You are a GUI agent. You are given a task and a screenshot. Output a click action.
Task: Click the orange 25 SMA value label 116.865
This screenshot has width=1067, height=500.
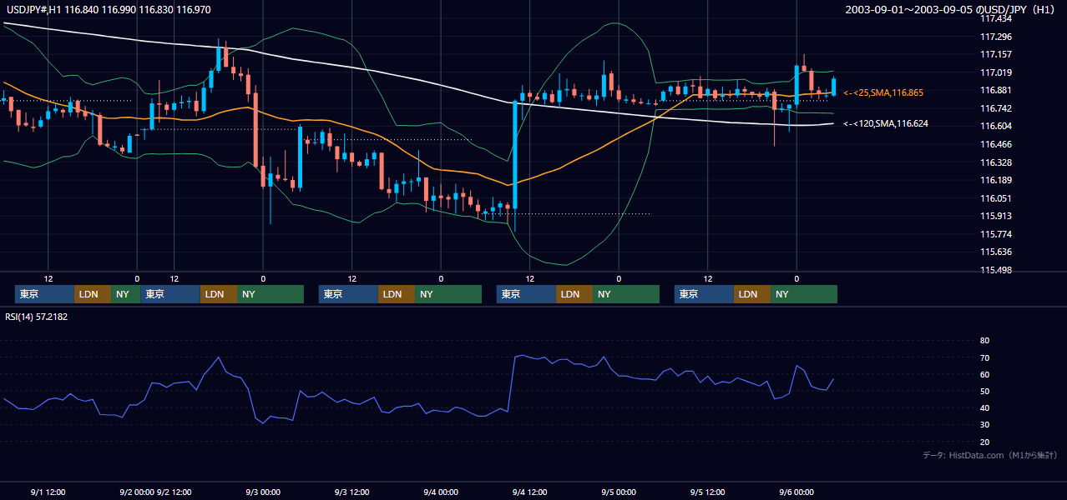point(883,92)
